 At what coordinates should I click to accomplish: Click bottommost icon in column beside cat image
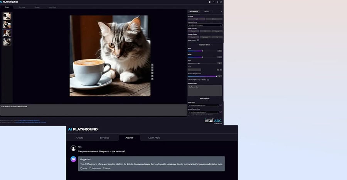(152, 79)
